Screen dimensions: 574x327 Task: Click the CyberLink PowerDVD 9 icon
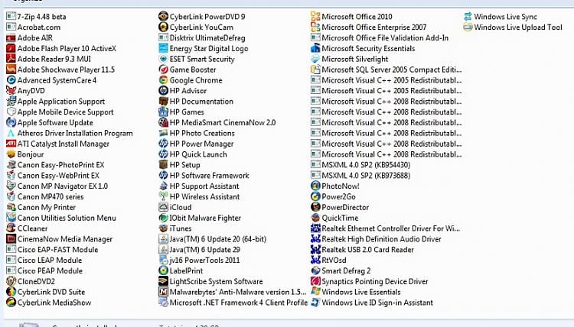pos(163,17)
